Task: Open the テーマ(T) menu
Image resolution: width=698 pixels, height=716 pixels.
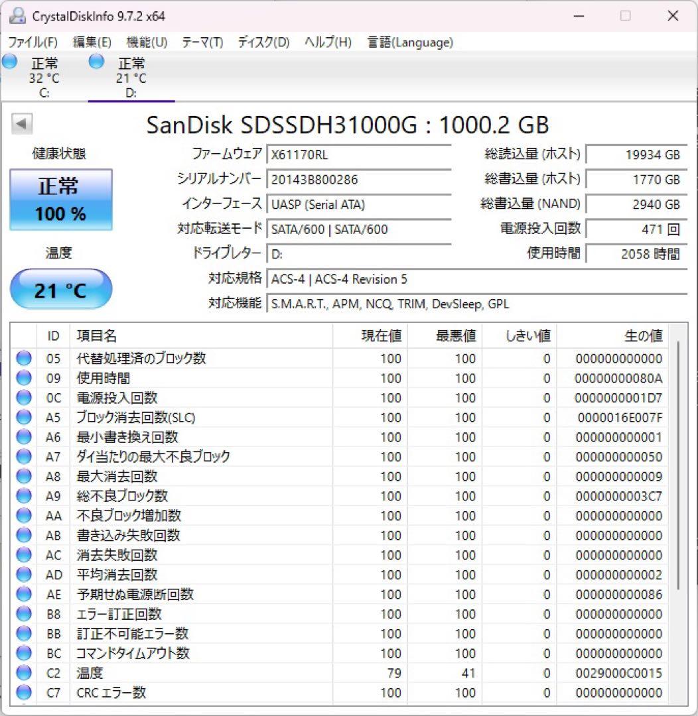Action: (202, 42)
